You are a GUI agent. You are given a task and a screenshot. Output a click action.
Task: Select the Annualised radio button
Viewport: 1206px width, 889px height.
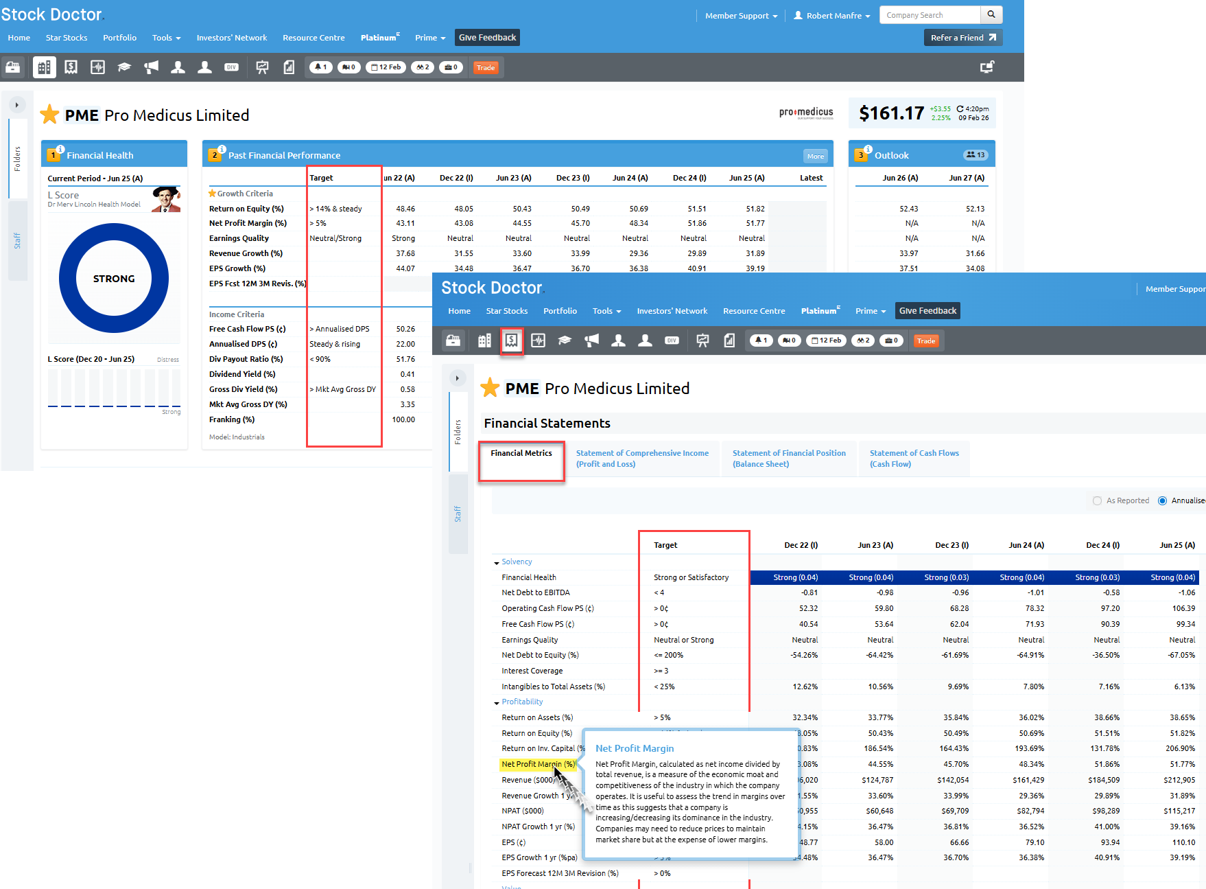(1162, 500)
